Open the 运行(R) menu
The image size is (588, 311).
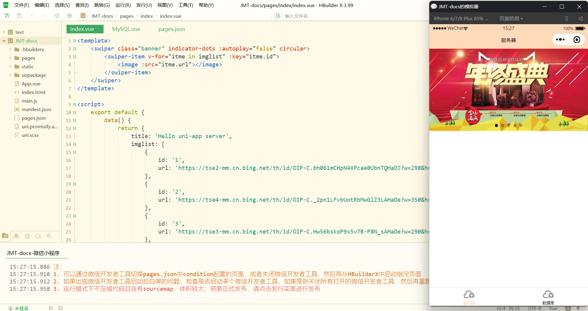click(123, 5)
